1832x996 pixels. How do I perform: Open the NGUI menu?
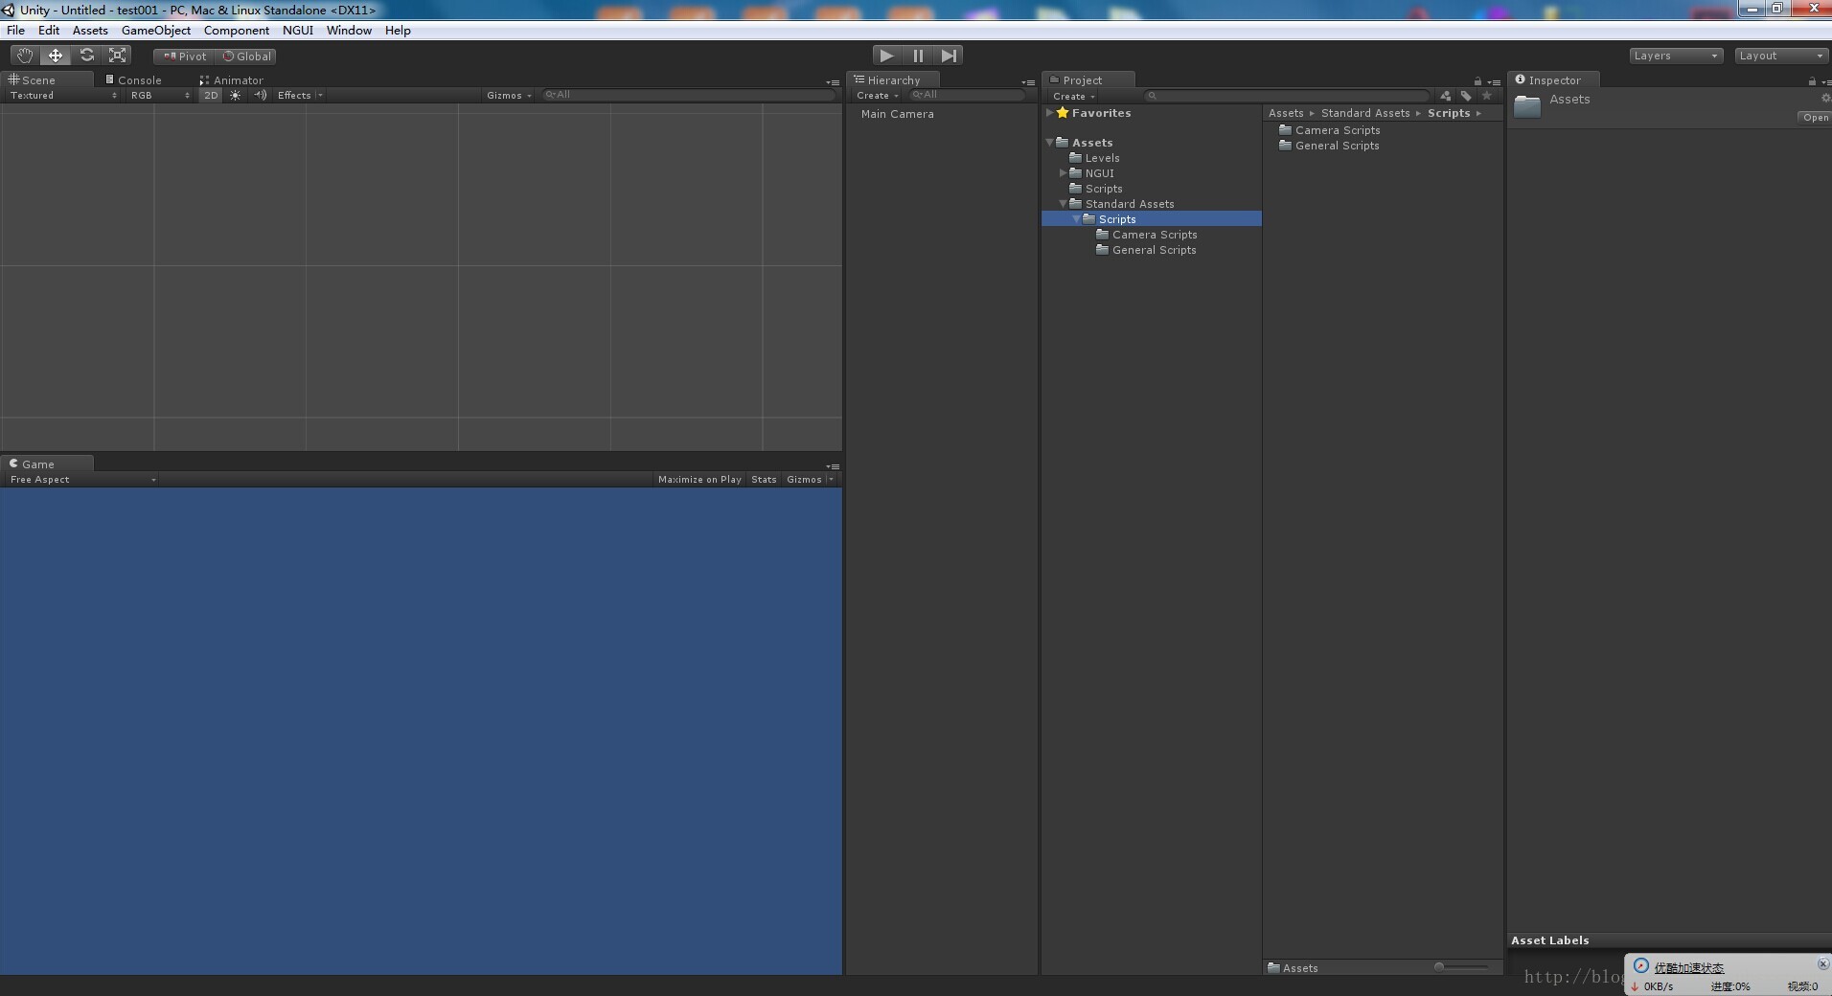[x=298, y=31]
